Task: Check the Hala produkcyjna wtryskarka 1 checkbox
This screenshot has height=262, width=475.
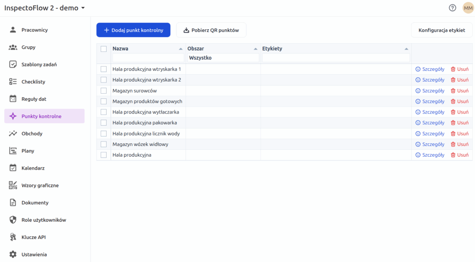Action: [103, 69]
